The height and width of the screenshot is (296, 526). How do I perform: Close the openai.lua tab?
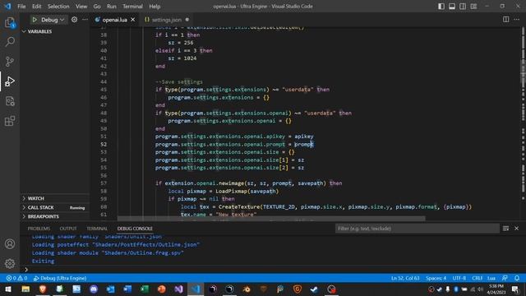(133, 20)
